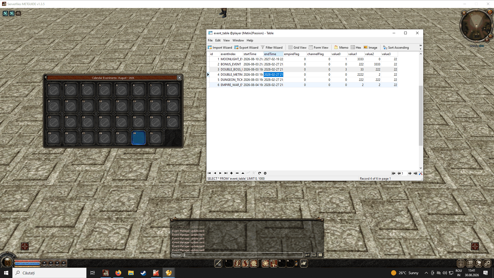Select day 31 in event calendar
494x278 pixels.
click(x=155, y=138)
